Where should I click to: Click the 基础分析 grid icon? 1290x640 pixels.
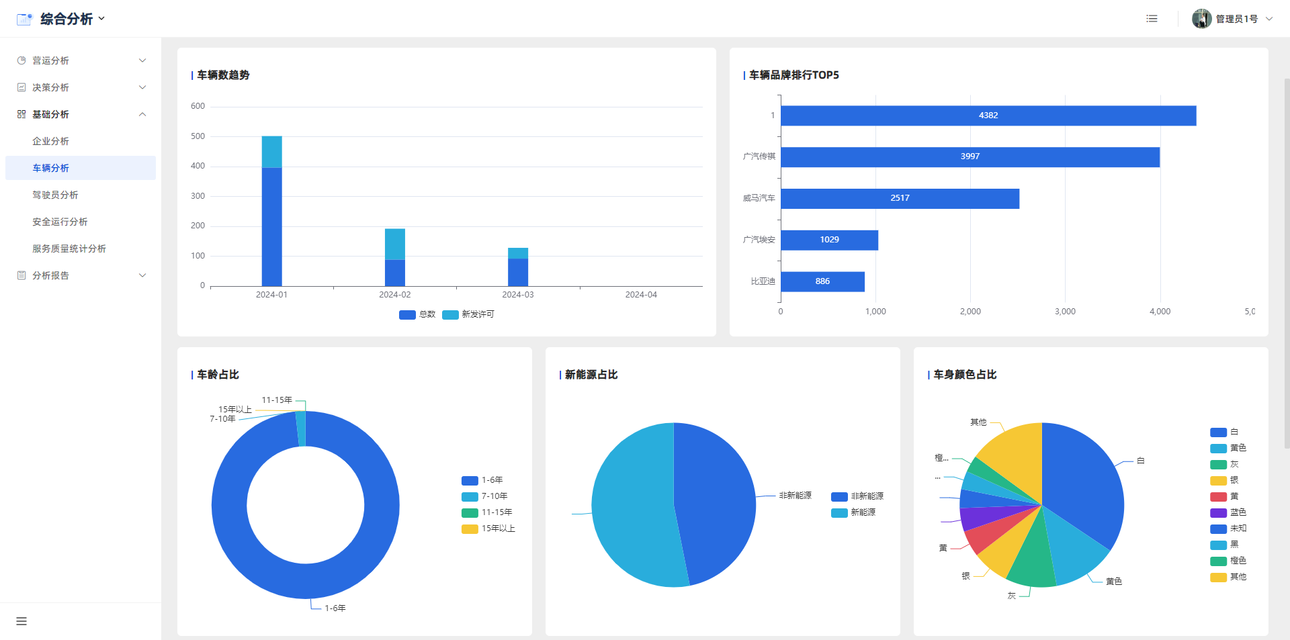[21, 114]
